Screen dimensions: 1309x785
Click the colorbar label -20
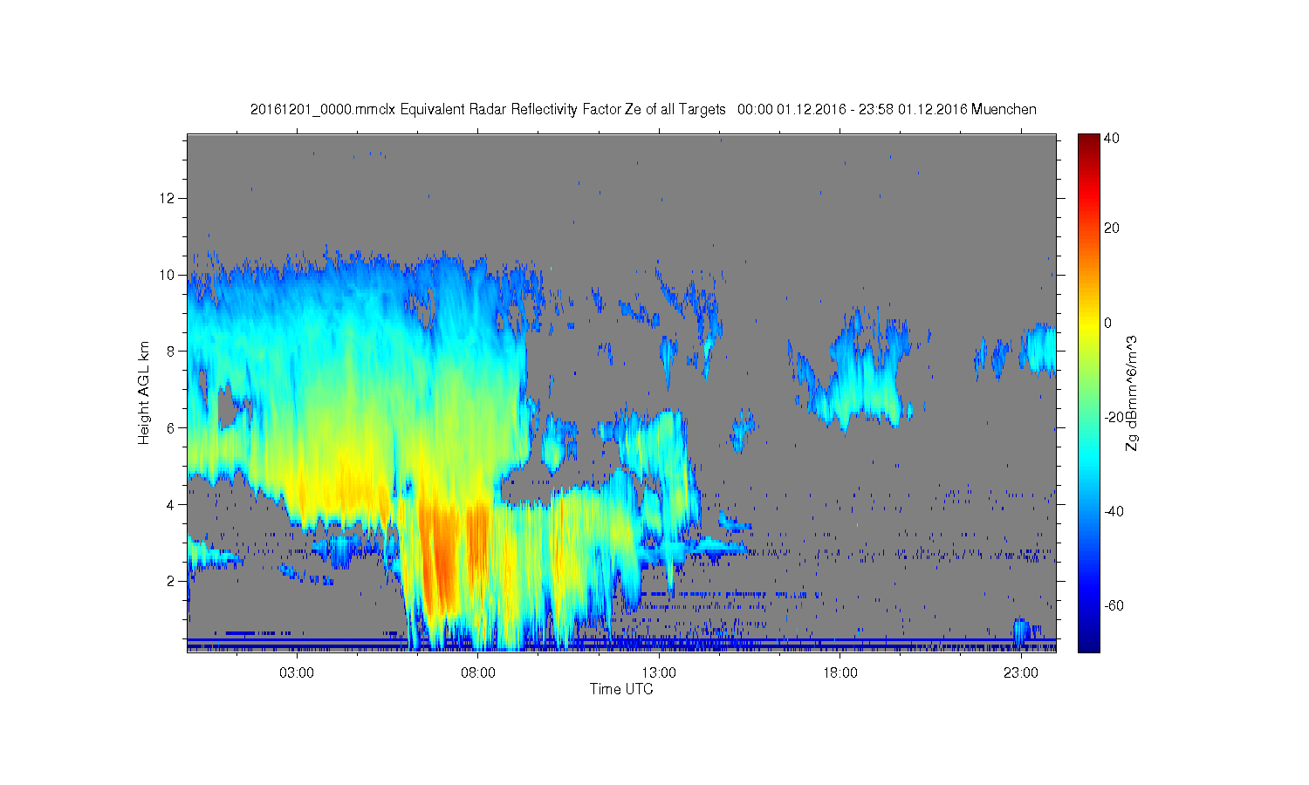(1114, 417)
